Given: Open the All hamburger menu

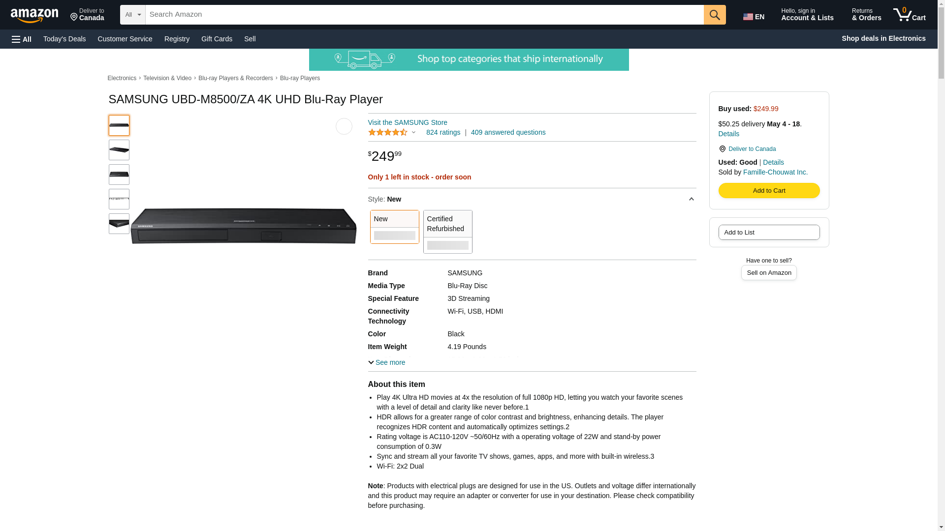Looking at the screenshot, I should click(x=22, y=39).
